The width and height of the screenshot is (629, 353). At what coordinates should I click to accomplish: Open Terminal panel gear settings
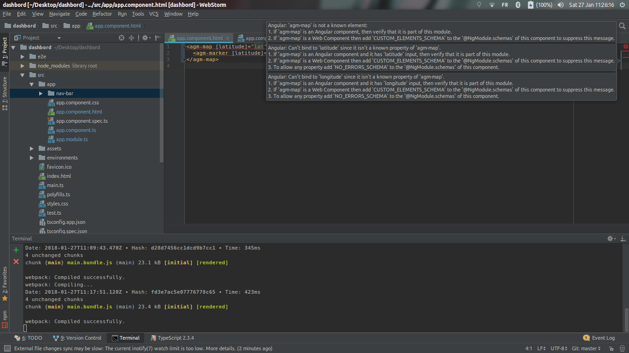click(x=611, y=239)
